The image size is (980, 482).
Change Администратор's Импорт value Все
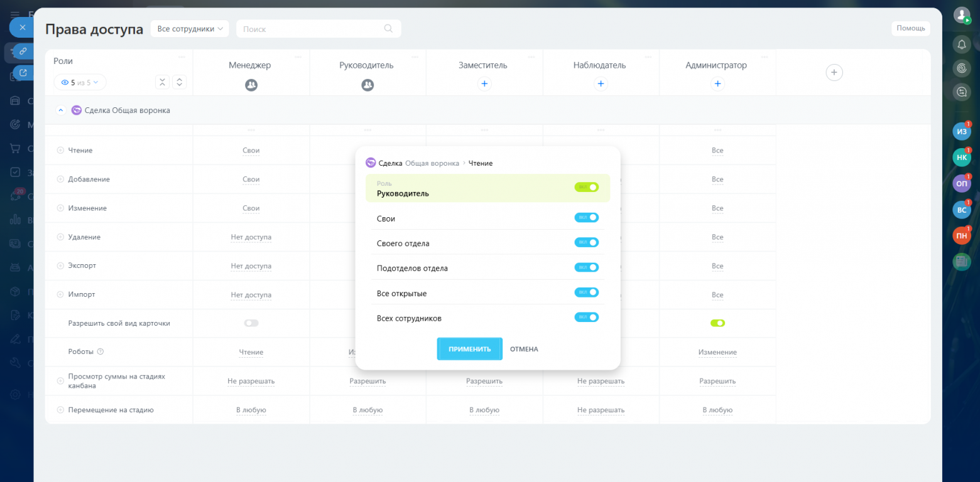point(717,295)
